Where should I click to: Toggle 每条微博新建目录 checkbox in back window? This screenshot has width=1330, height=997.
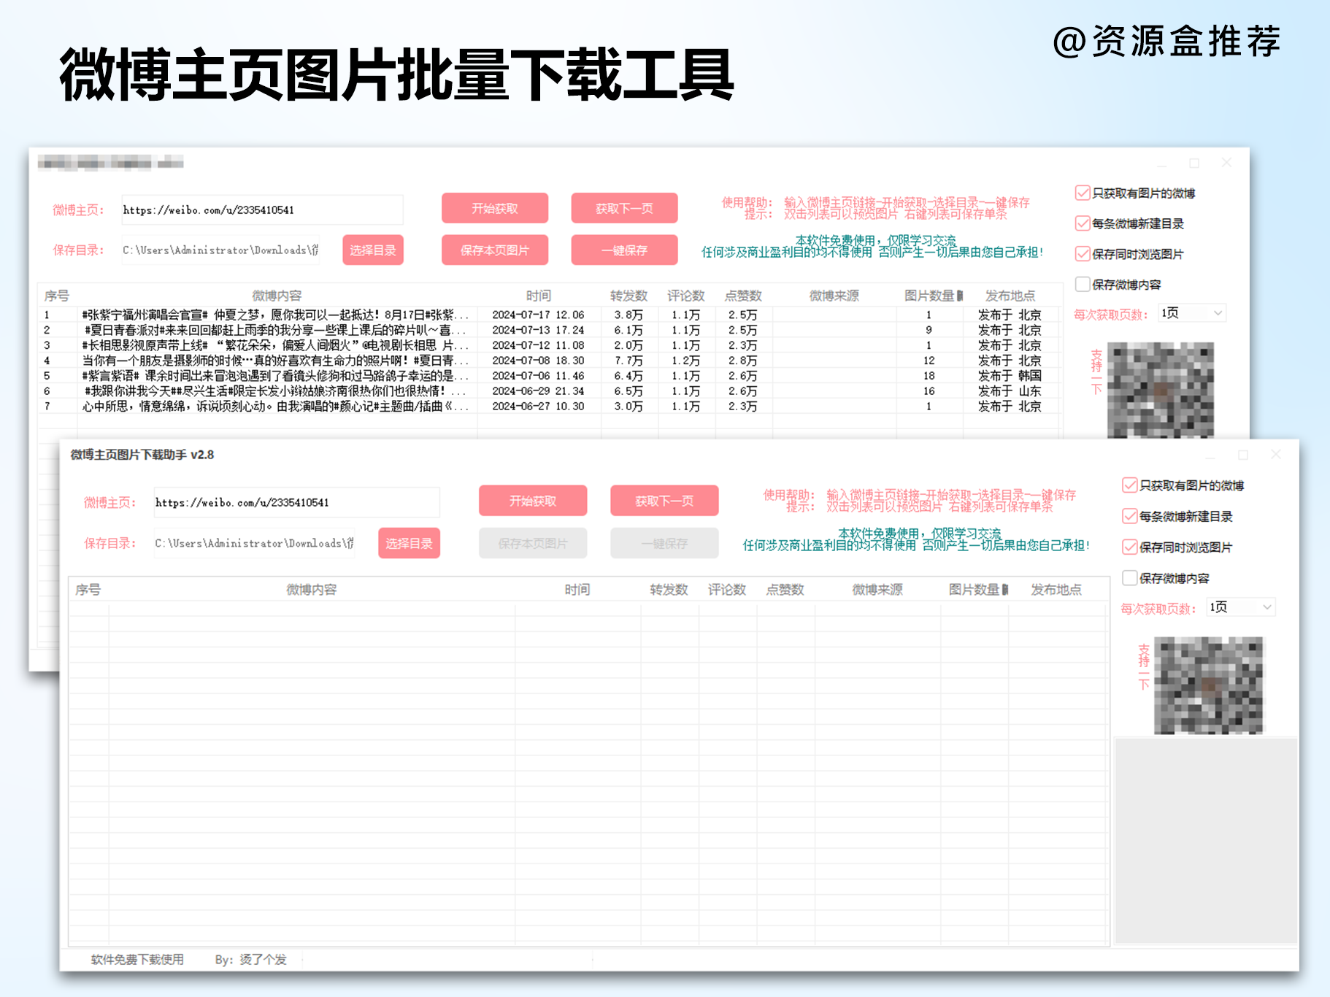pos(1083,223)
